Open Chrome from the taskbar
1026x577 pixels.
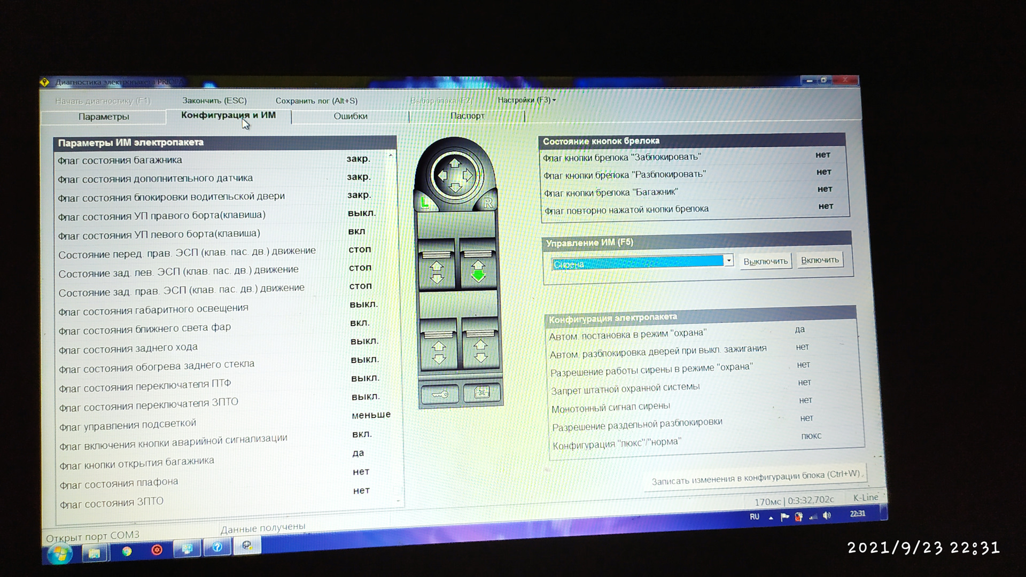(x=127, y=551)
